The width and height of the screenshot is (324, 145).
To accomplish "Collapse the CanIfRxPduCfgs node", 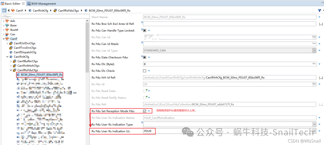I will [11, 70].
